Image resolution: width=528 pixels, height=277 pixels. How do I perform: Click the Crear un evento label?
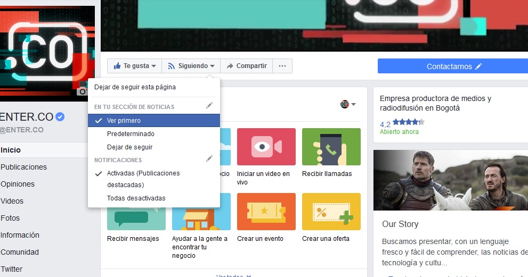(x=260, y=238)
